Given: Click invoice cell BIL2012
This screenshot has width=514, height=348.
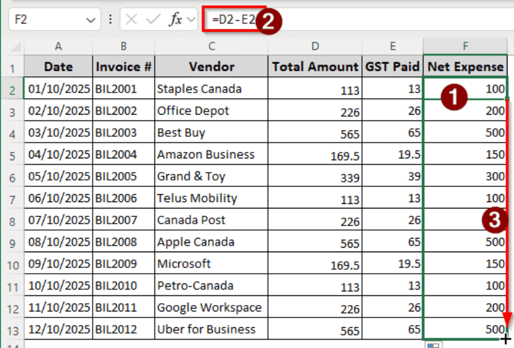Looking at the screenshot, I should 123,329.
